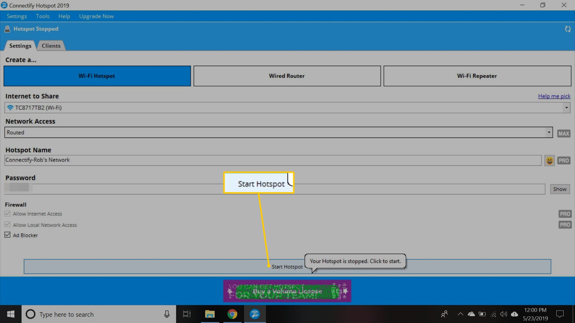Toggle the Allow Local Network Access checkbox
This screenshot has width=575, height=323.
[x=7, y=224]
